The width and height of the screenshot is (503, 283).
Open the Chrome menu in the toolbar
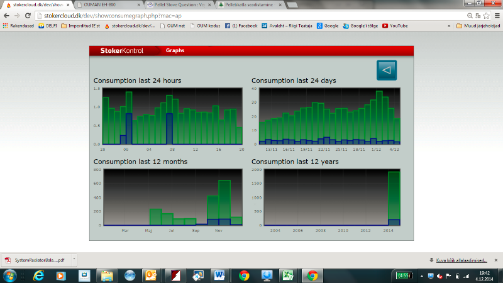(496, 14)
